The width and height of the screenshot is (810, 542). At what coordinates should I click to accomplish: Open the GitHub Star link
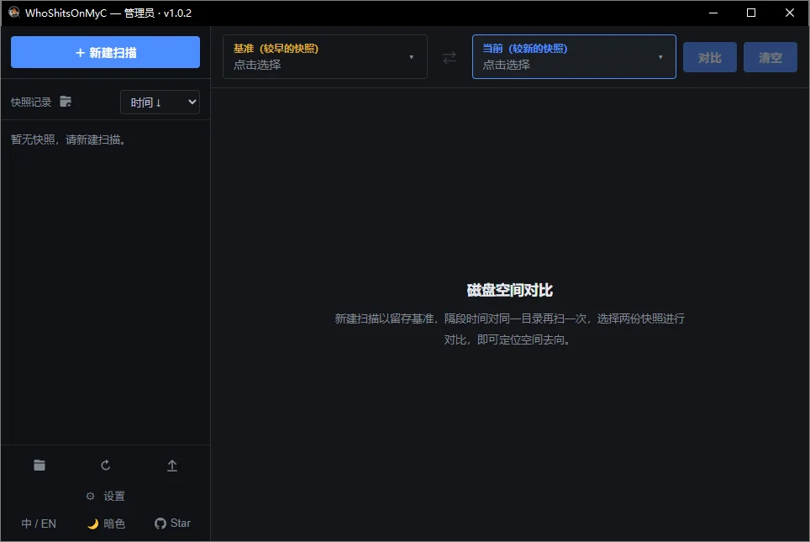(x=172, y=524)
